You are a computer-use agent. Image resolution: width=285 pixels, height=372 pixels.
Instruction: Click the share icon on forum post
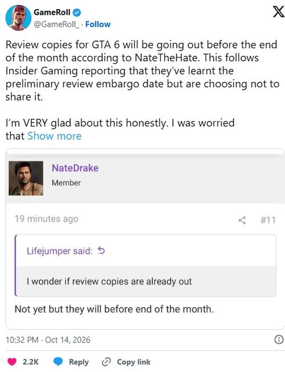[242, 220]
